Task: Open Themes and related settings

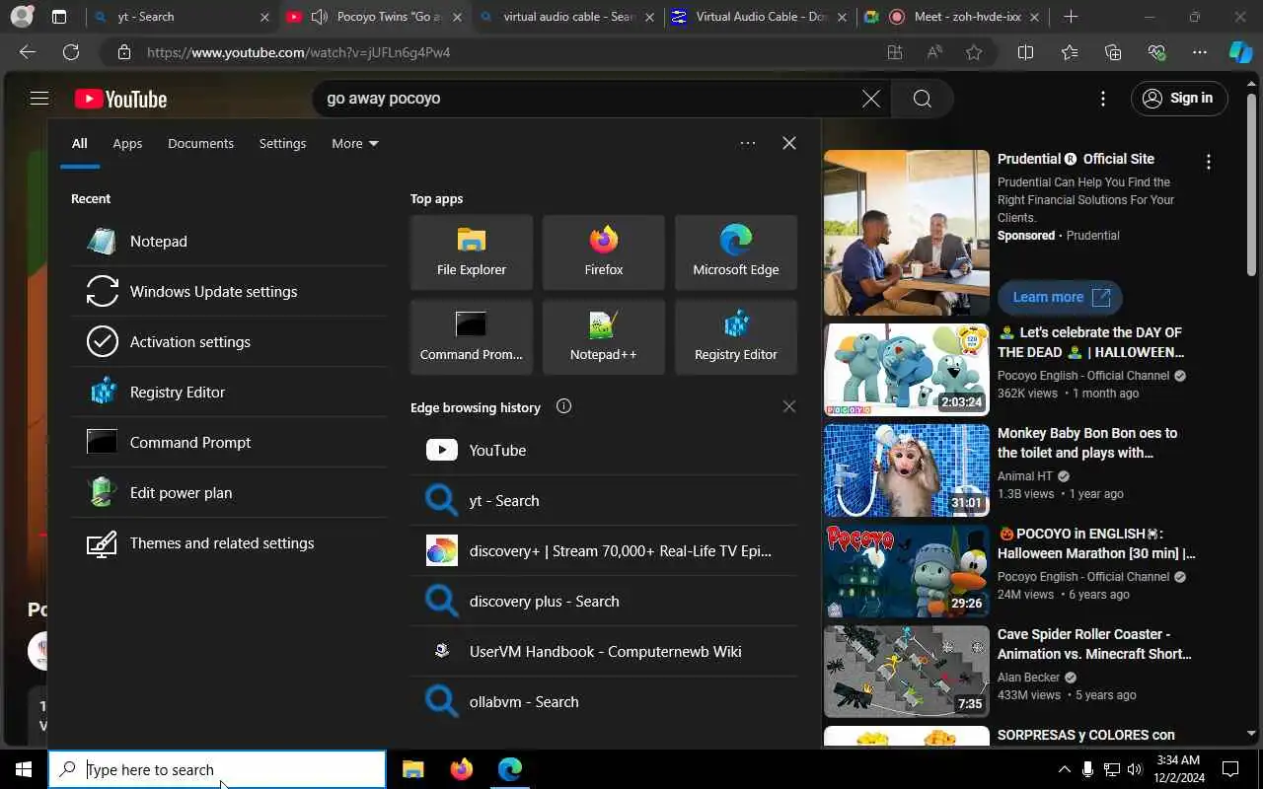Action: [229, 542]
